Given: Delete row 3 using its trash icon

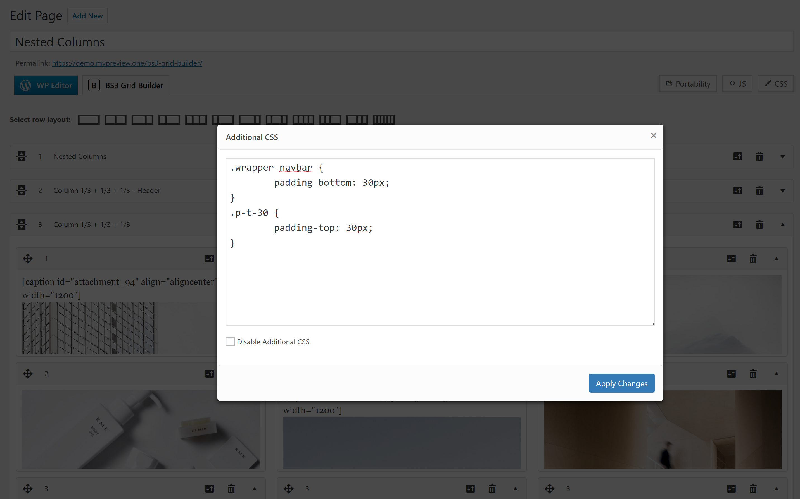Looking at the screenshot, I should [759, 225].
